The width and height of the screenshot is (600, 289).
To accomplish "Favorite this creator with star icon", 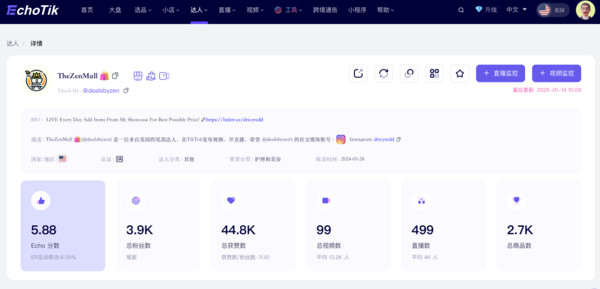I will 460,73.
